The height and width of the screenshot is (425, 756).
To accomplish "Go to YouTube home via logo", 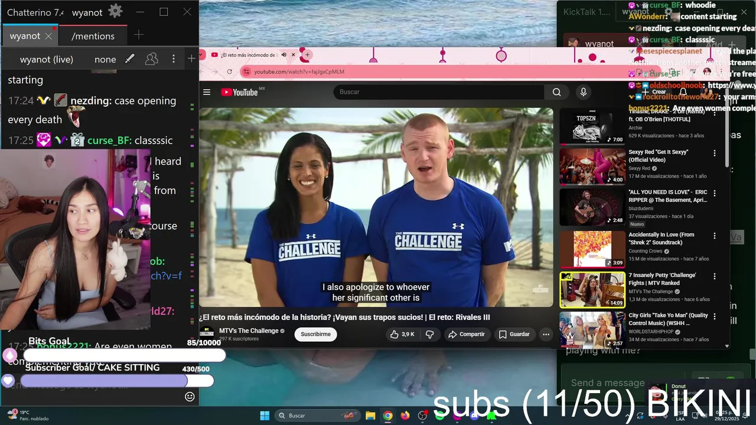I will [x=240, y=92].
